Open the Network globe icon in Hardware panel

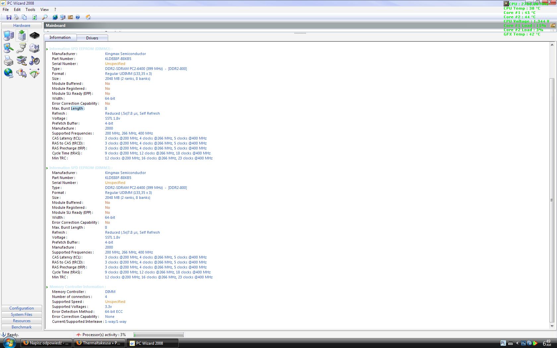(x=9, y=73)
